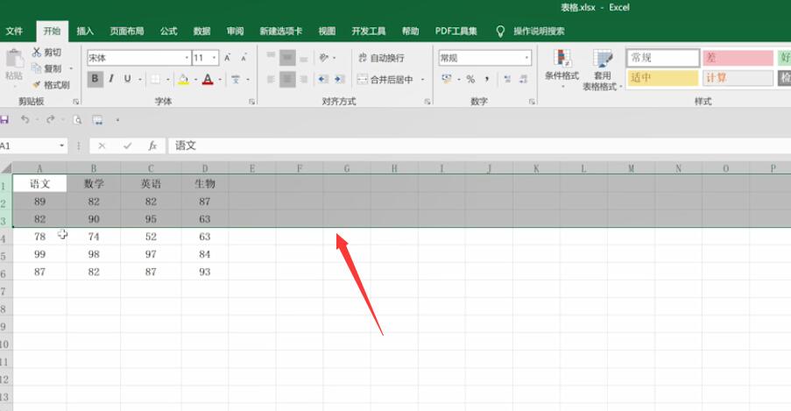
Task: Click the phonetic guide (文) icon
Action: (236, 79)
